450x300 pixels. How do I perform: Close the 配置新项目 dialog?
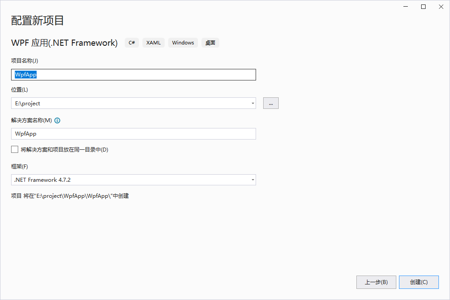pyautogui.click(x=441, y=7)
